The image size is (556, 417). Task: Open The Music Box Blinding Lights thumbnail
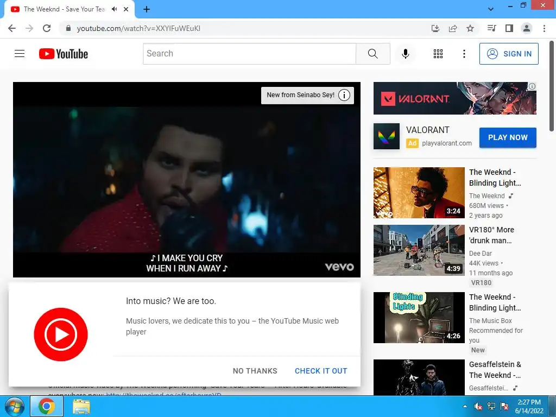click(419, 318)
